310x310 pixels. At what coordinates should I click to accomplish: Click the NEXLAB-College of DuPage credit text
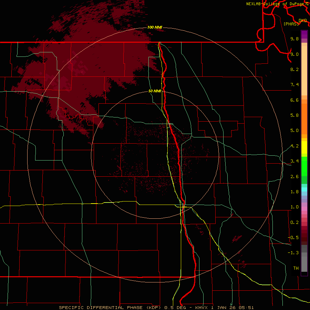(x=275, y=4)
